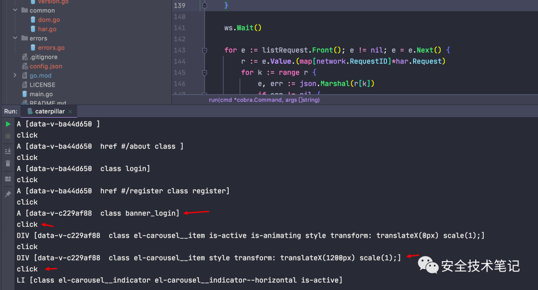Click the el-carousel__indicator LI output line
The width and height of the screenshot is (538, 290).
179,280
